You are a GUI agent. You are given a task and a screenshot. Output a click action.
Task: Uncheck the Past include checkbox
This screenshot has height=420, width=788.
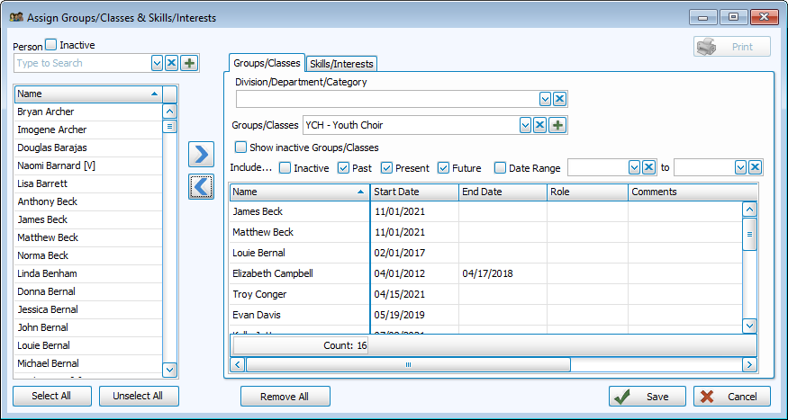[344, 167]
